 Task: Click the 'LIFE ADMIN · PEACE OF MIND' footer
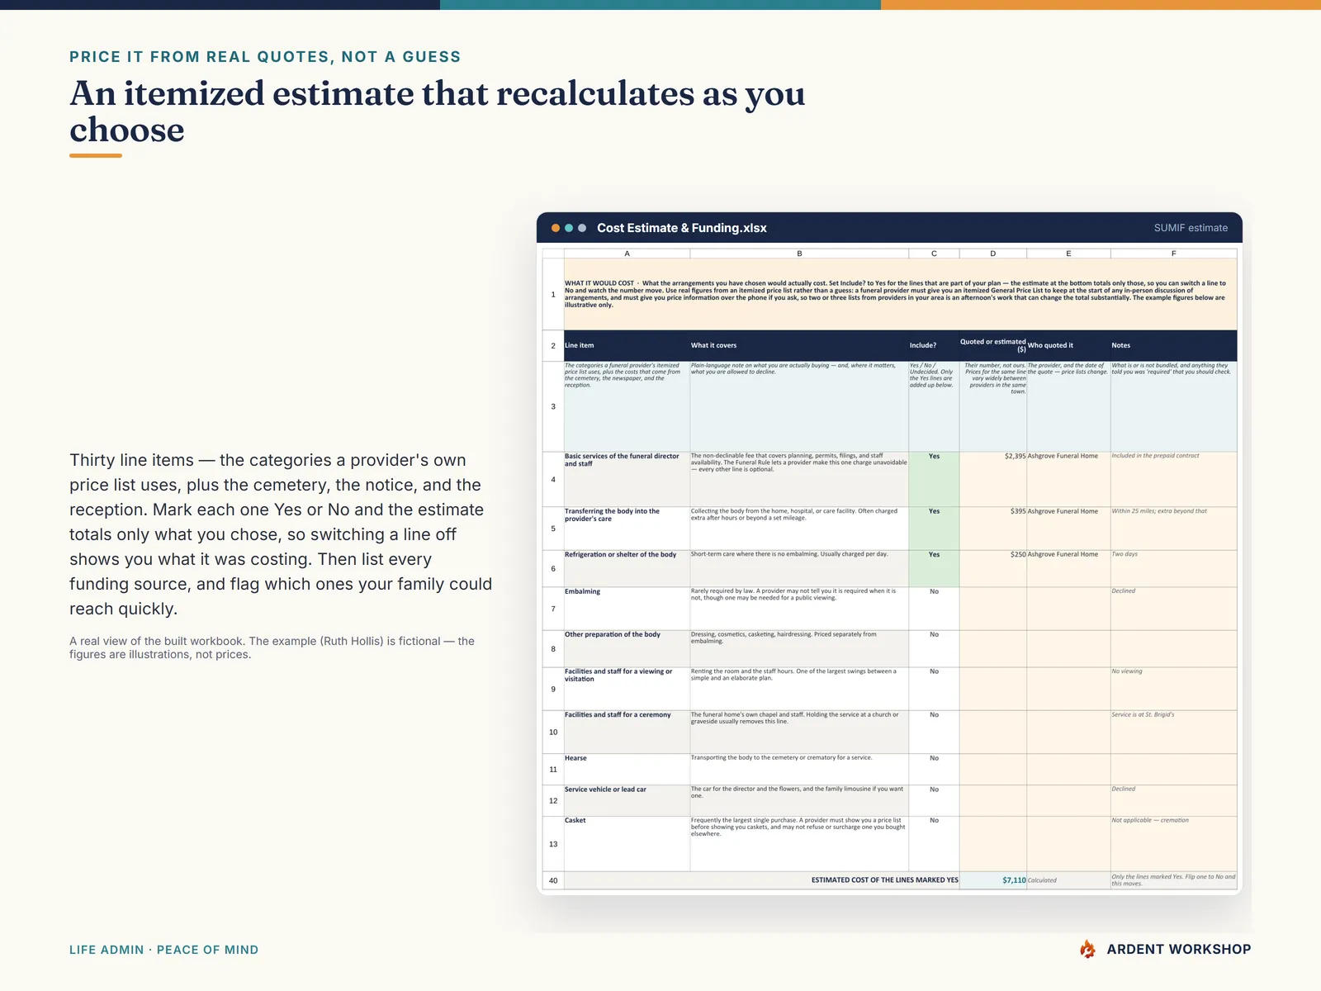tap(163, 950)
